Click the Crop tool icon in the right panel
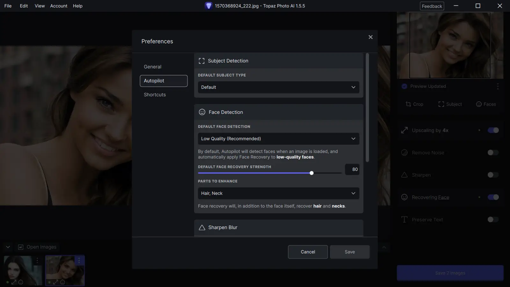 pos(408,104)
